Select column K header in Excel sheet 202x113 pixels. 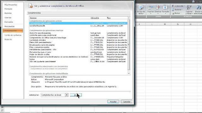click(x=139, y=24)
